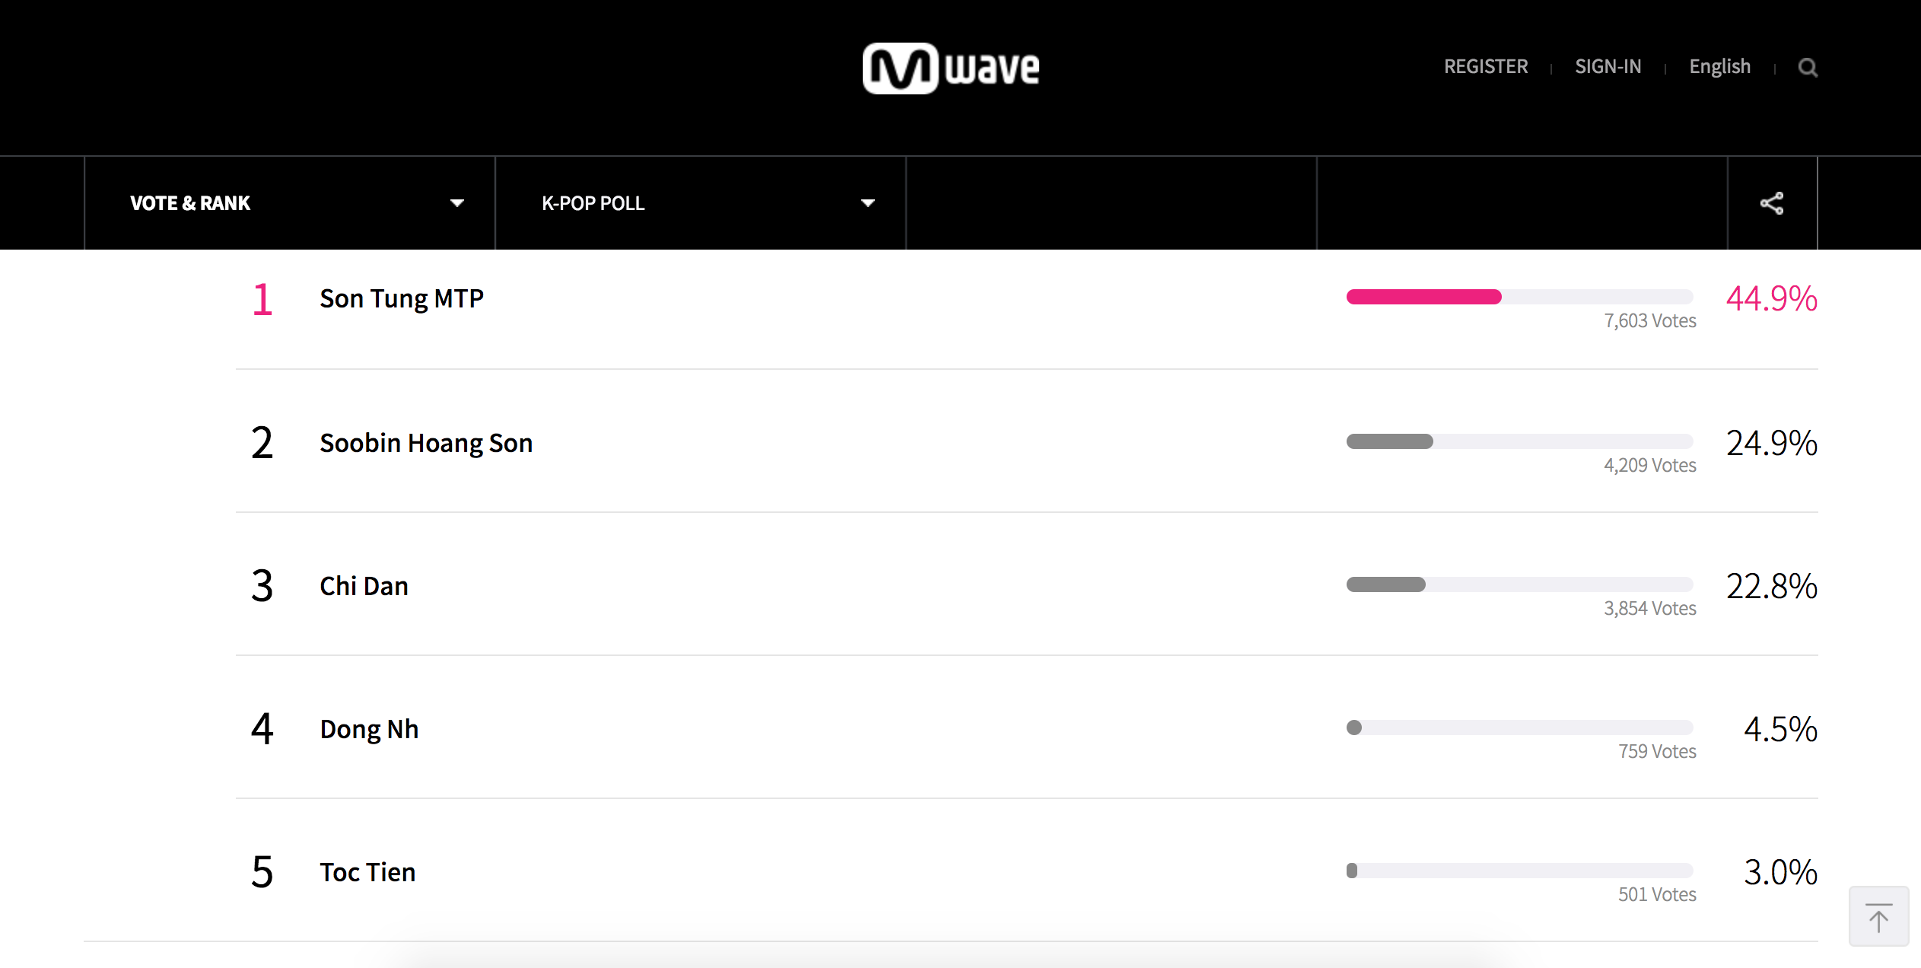Image resolution: width=1921 pixels, height=968 pixels.
Task: Open the search magnifier icon
Action: pos(1808,68)
